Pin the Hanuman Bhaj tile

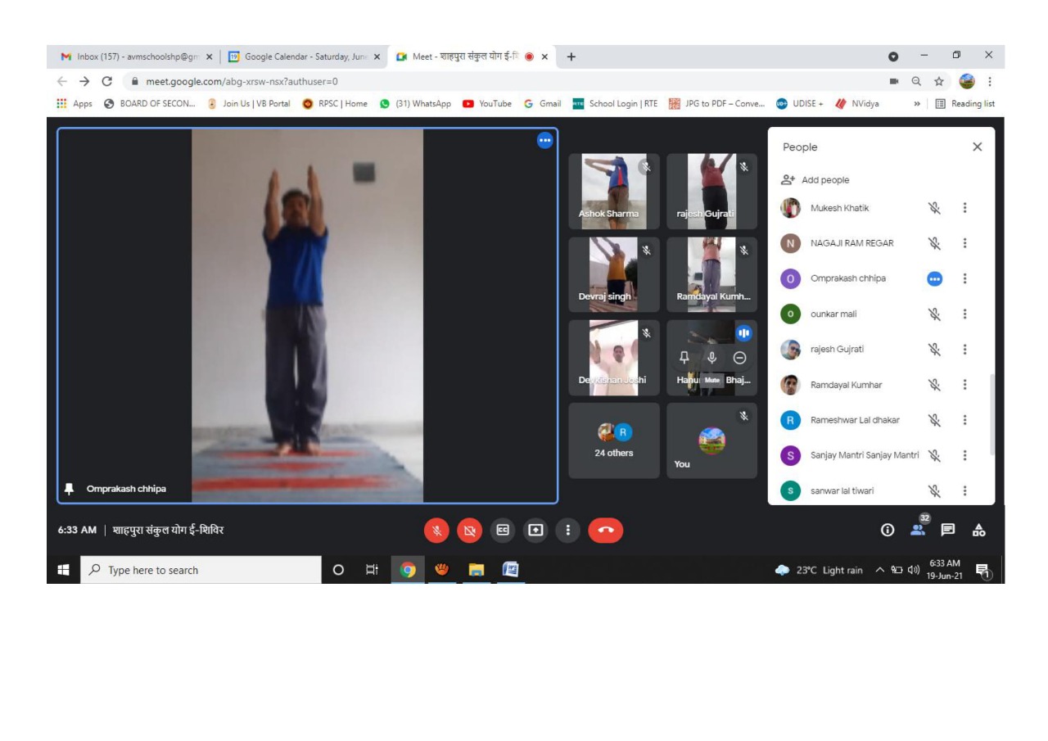684,358
